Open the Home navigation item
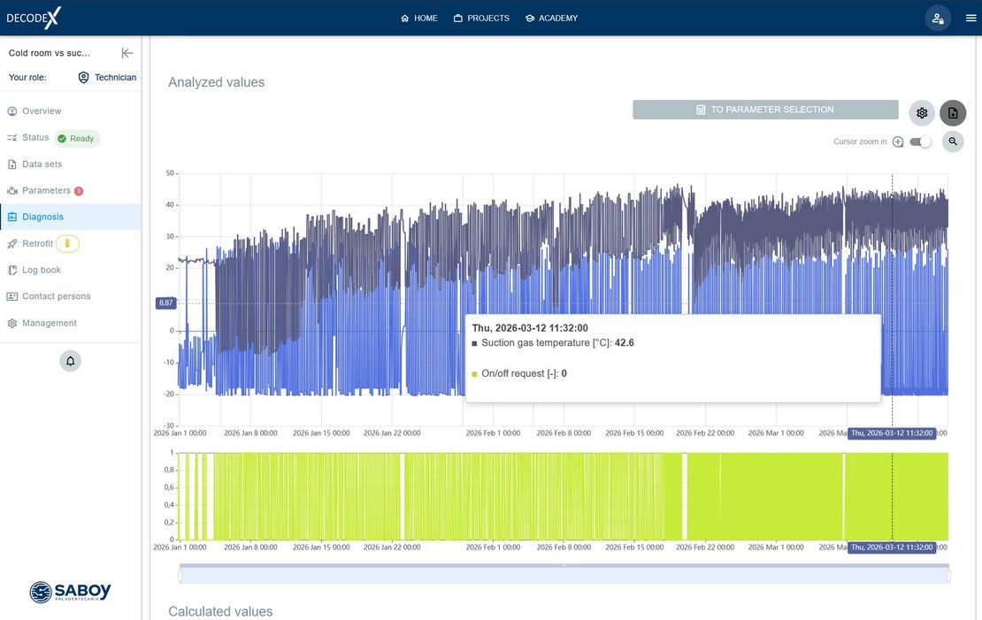The height and width of the screenshot is (620, 982). tap(419, 19)
